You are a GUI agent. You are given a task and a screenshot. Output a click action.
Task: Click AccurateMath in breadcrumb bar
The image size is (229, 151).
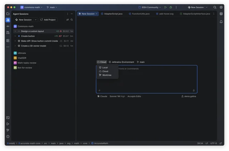[100, 143]
